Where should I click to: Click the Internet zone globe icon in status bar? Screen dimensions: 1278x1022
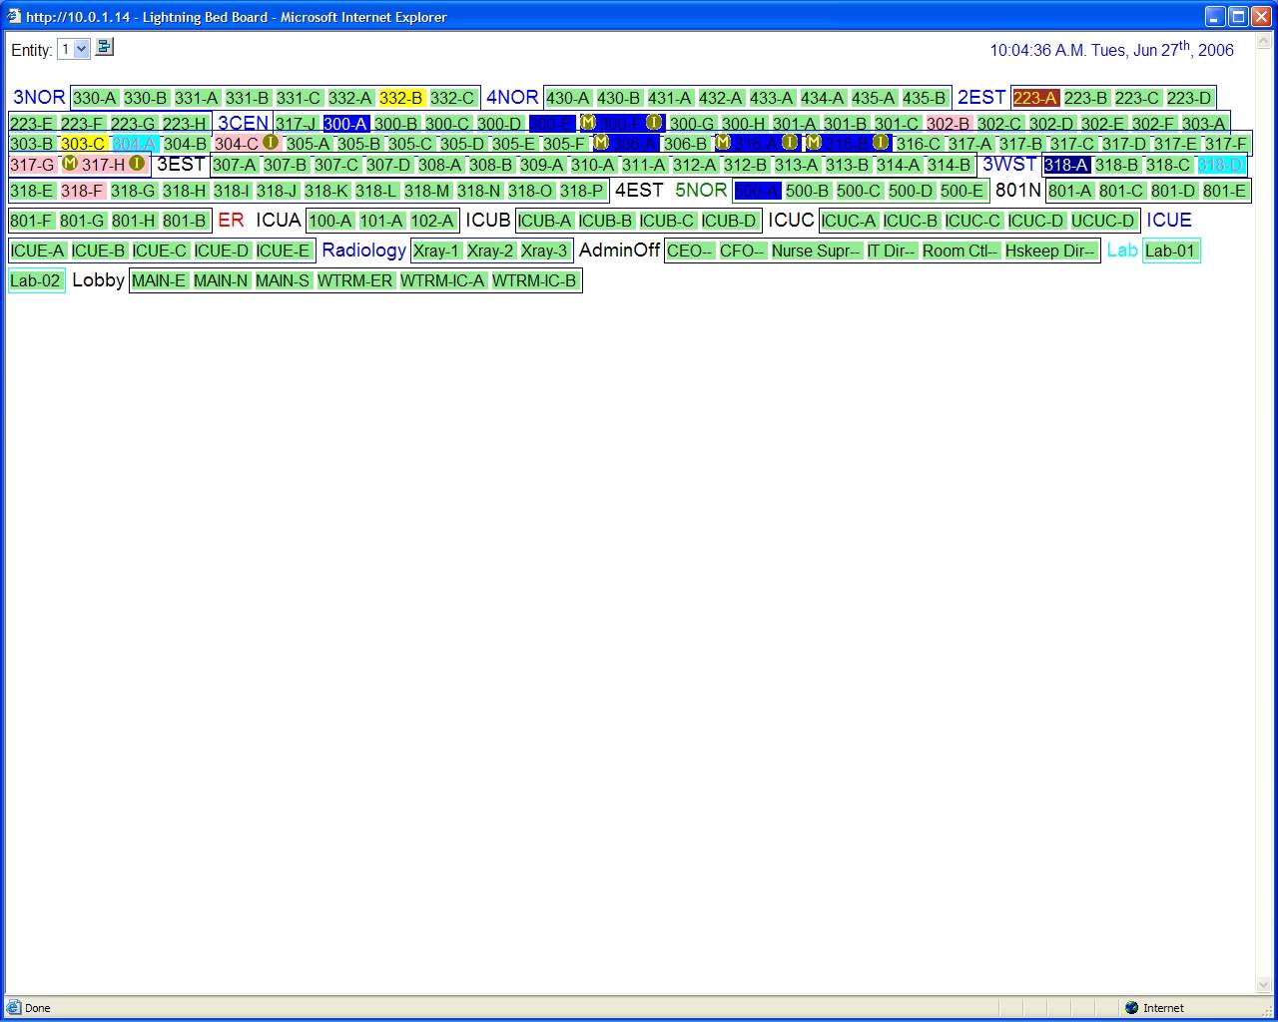(x=1131, y=1008)
